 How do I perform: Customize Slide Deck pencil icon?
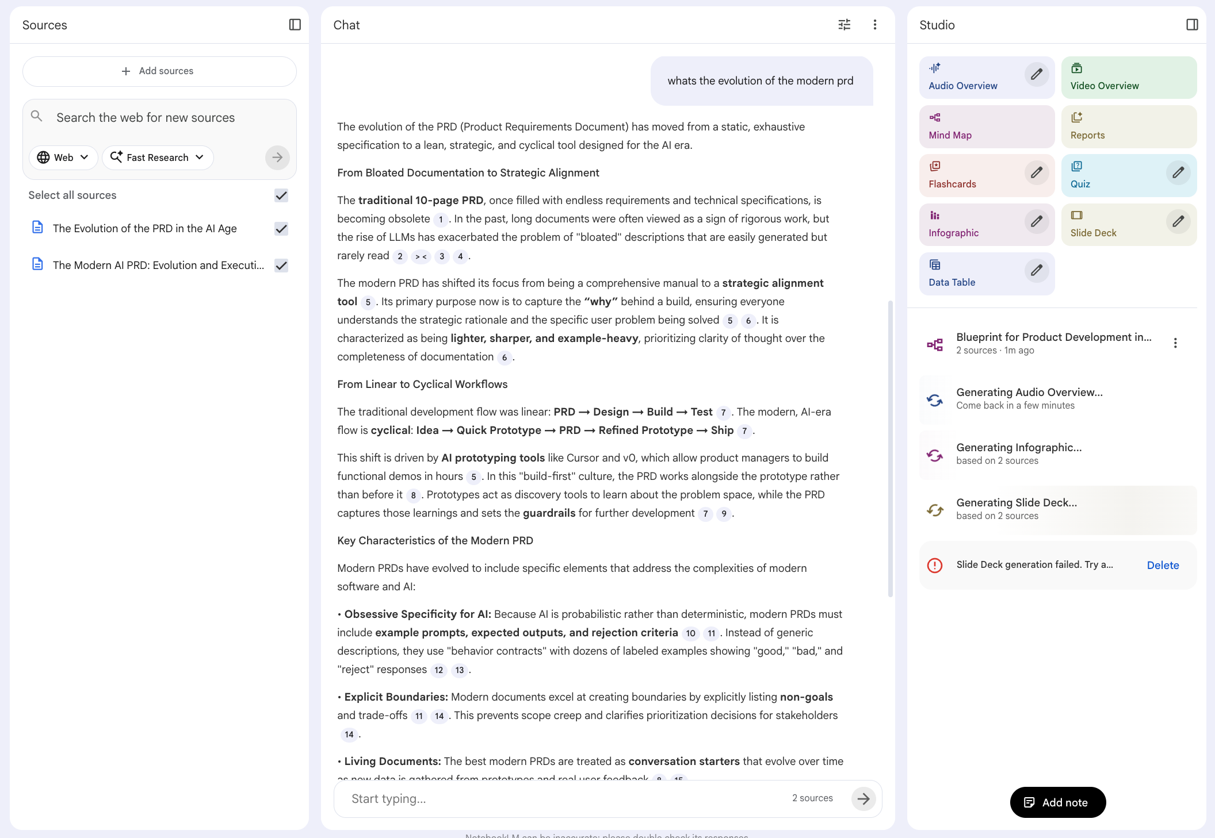[1178, 222]
